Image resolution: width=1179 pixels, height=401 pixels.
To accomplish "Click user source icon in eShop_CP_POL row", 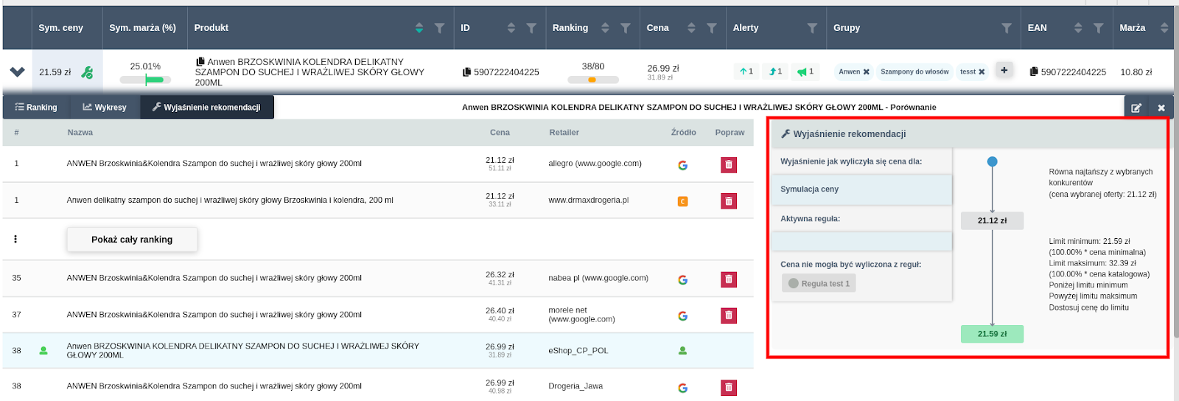I will 682,351.
